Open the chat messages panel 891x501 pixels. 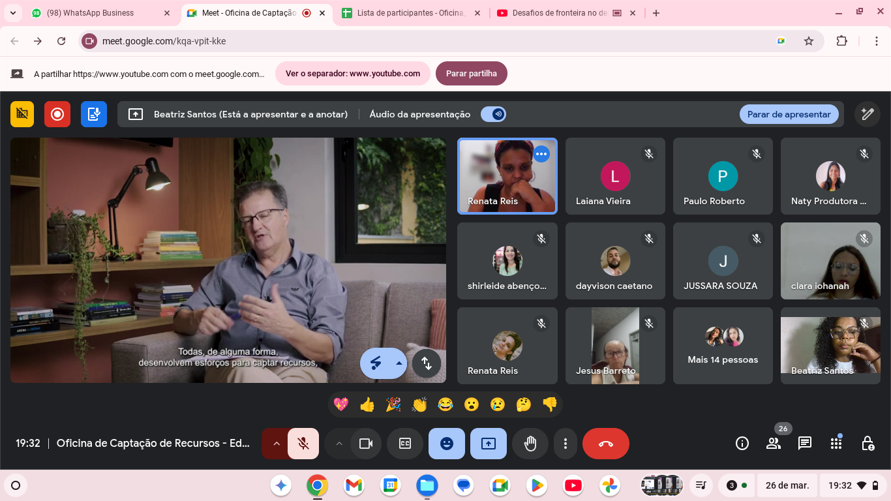805,444
